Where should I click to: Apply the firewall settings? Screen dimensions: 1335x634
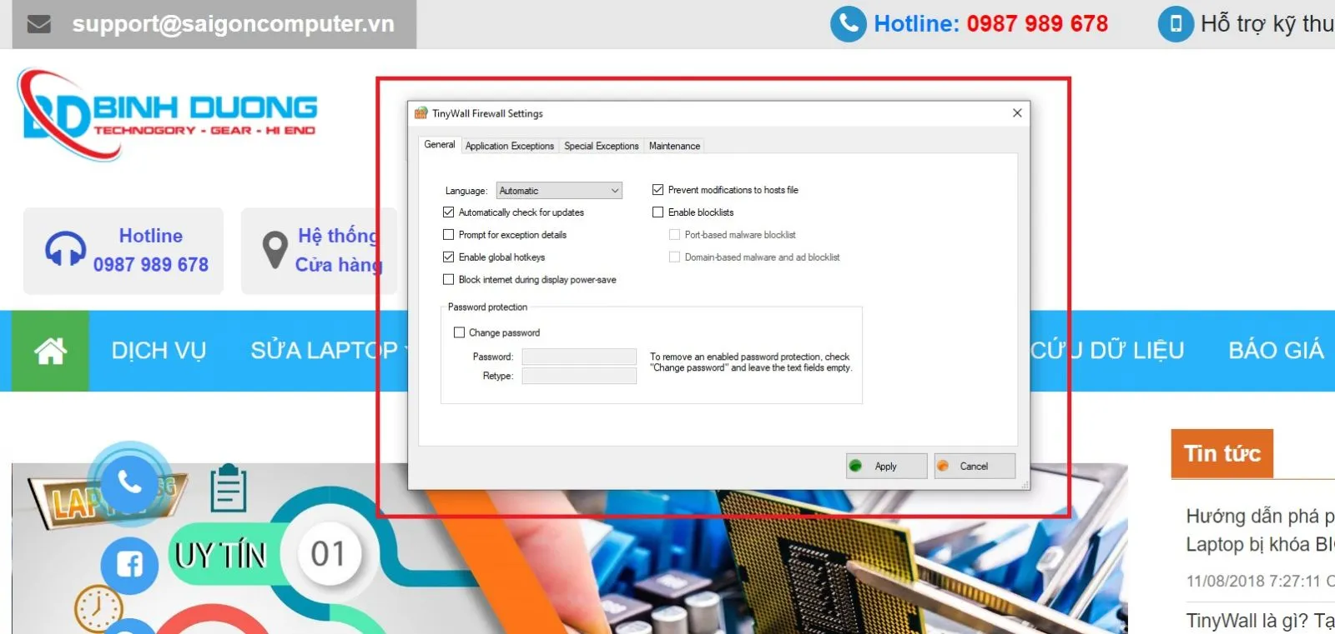[887, 466]
